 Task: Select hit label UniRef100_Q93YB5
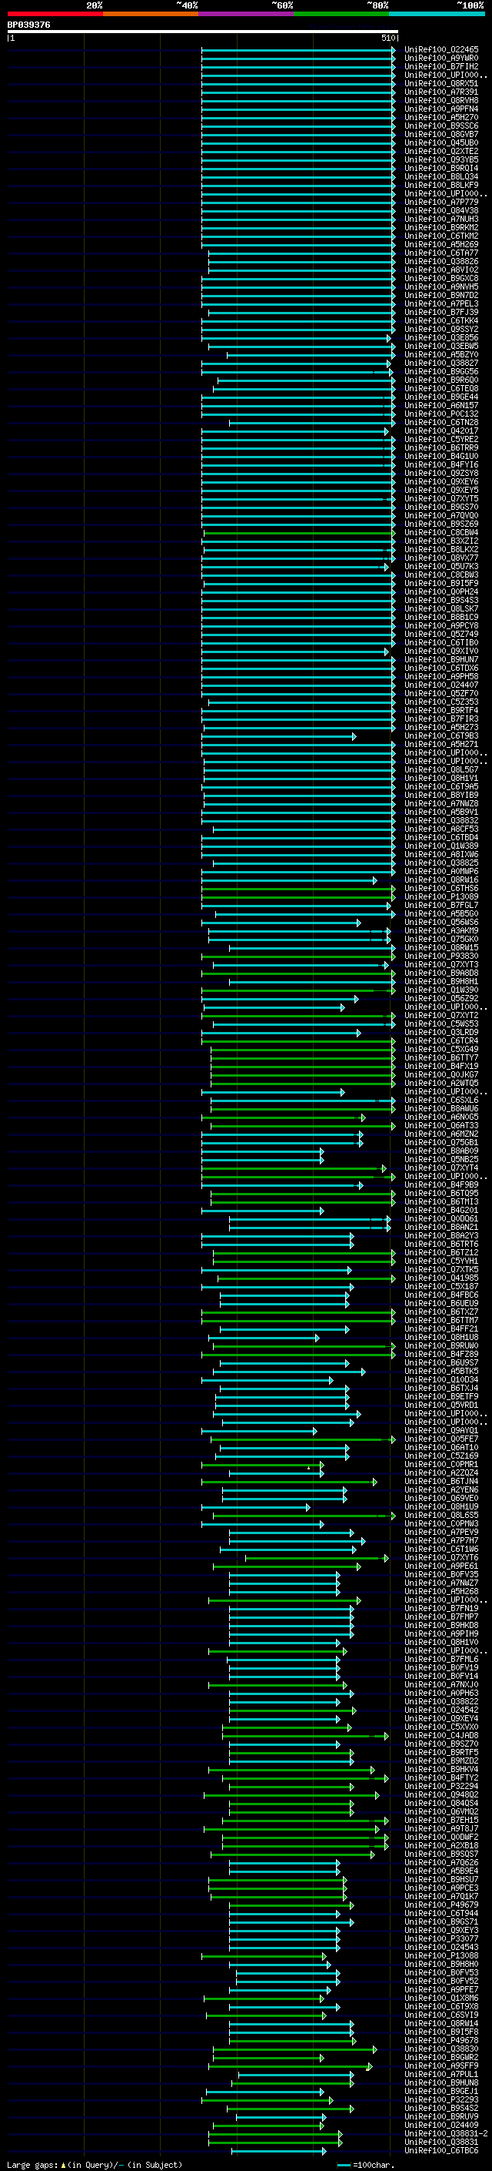click(x=441, y=159)
